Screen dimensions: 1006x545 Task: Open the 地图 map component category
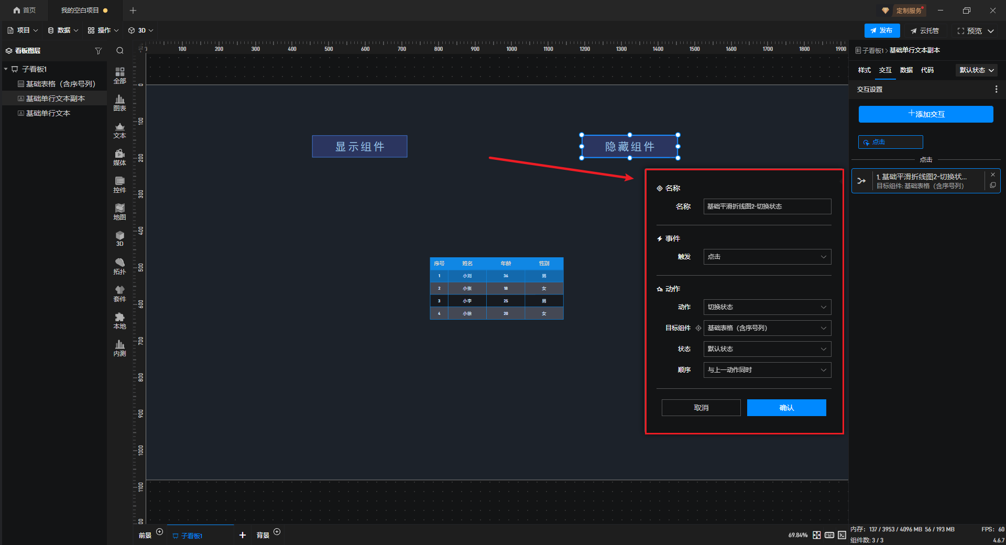pyautogui.click(x=119, y=212)
